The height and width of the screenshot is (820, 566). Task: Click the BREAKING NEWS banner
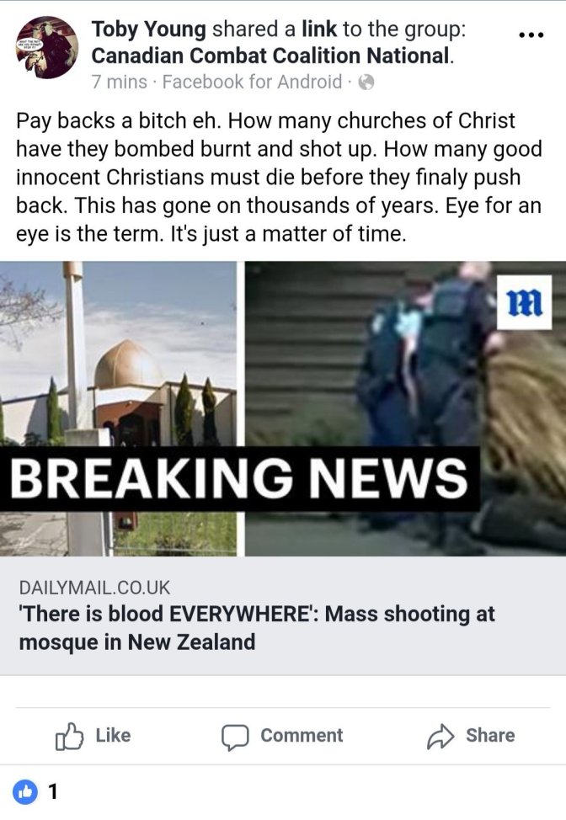(239, 478)
